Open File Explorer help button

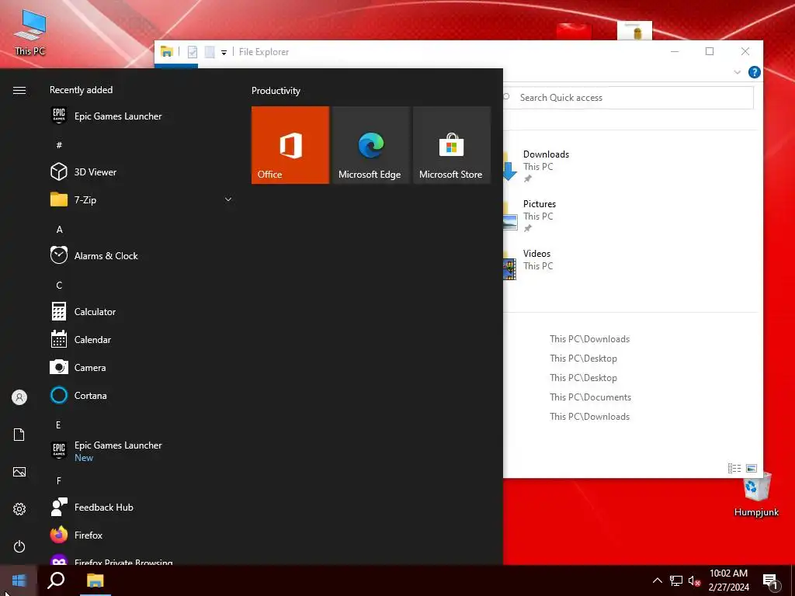pos(754,72)
